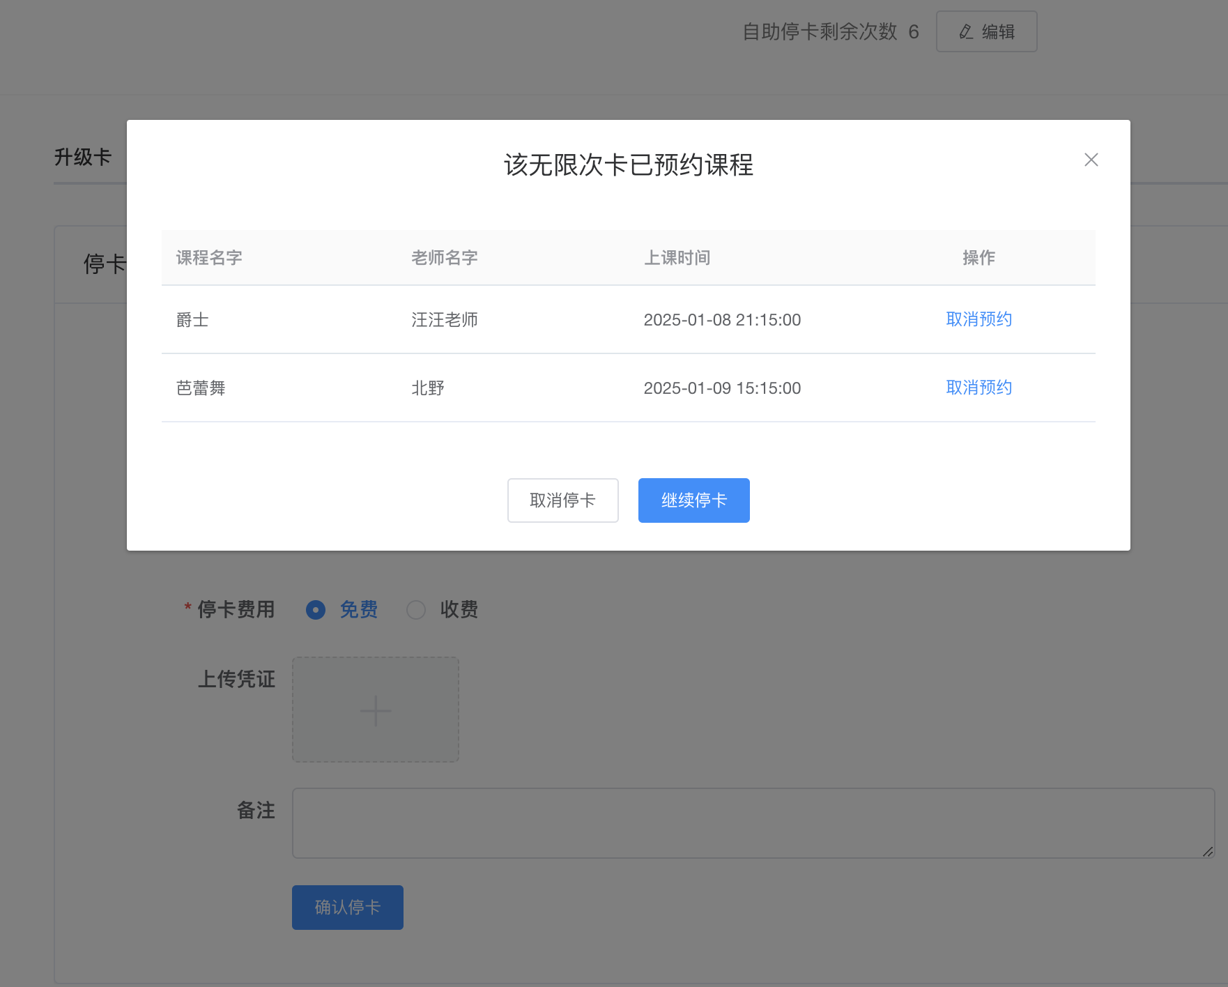Viewport: 1228px width, 987px height.
Task: Close the booked courses dialog
Action: click(1091, 160)
